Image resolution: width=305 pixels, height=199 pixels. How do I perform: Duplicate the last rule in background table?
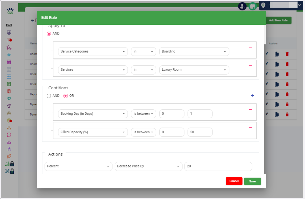click(277, 115)
